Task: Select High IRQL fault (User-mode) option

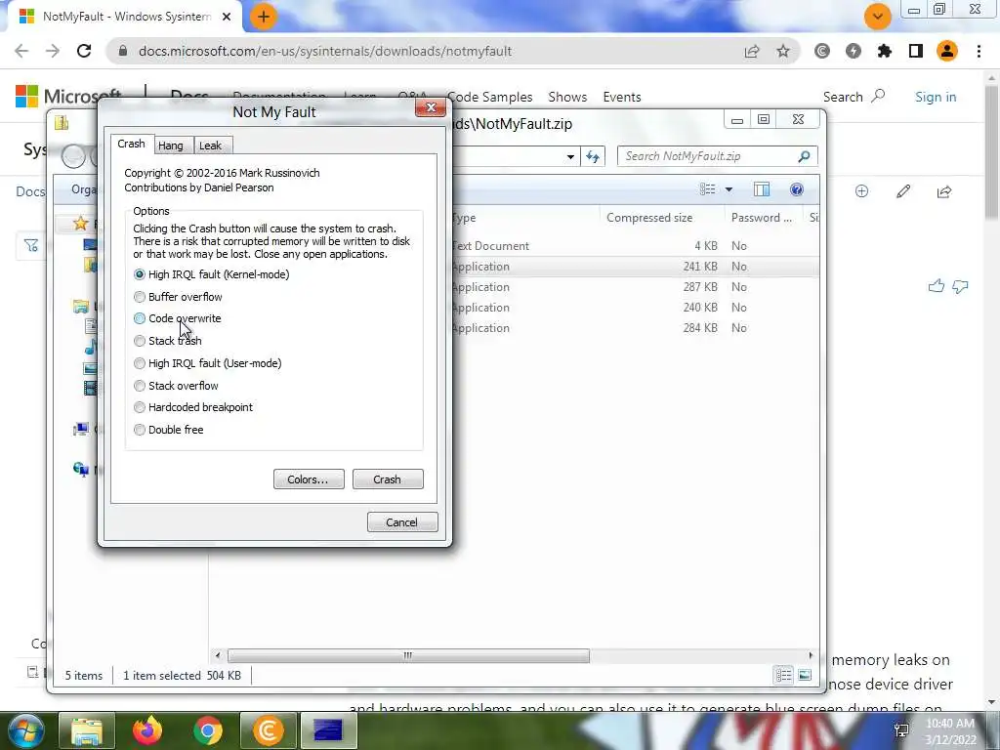Action: point(207,363)
